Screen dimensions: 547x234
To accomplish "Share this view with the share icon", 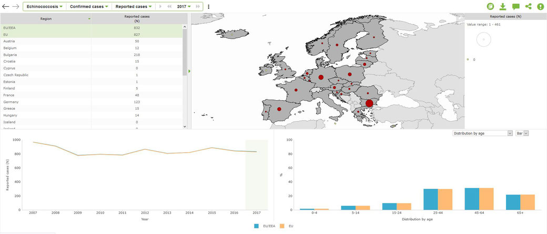I will [x=528, y=7].
